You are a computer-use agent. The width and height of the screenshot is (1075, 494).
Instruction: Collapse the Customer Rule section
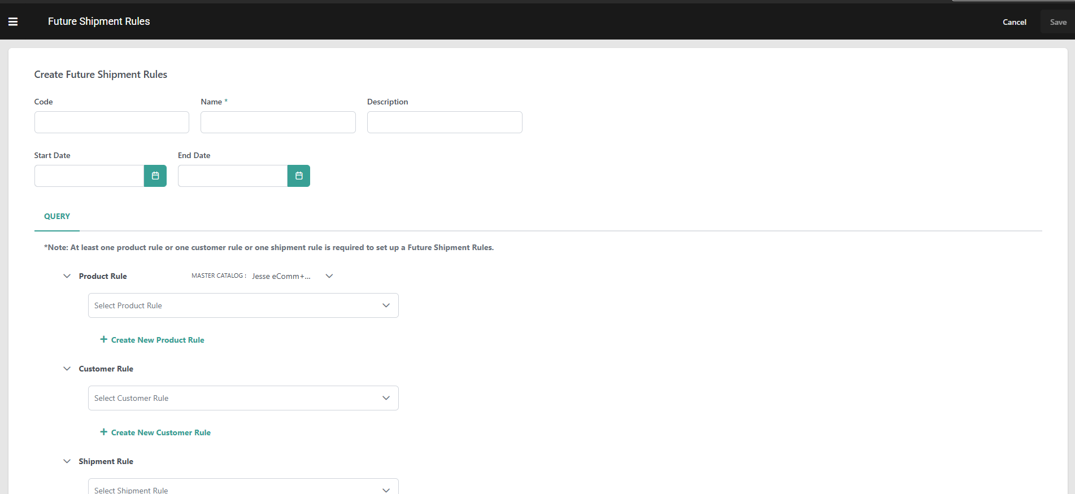67,369
